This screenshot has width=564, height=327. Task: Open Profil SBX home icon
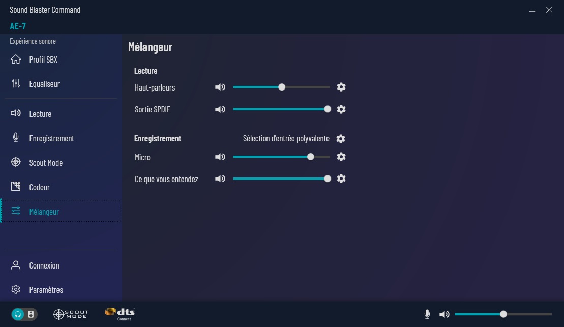pos(16,60)
